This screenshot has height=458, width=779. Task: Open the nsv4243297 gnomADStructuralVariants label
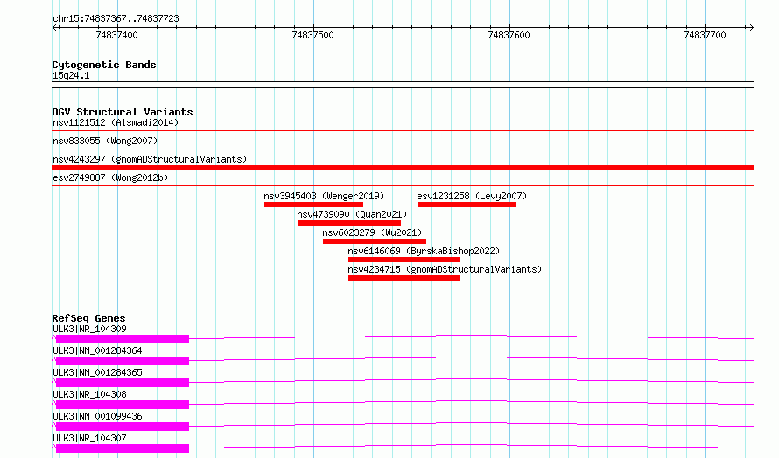pyautogui.click(x=150, y=159)
